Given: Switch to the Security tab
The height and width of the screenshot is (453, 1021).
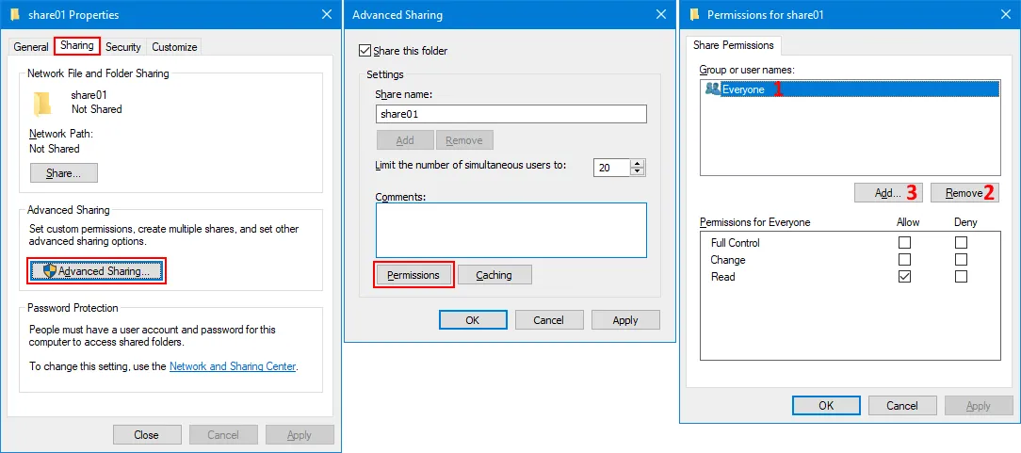Looking at the screenshot, I should pos(123,47).
